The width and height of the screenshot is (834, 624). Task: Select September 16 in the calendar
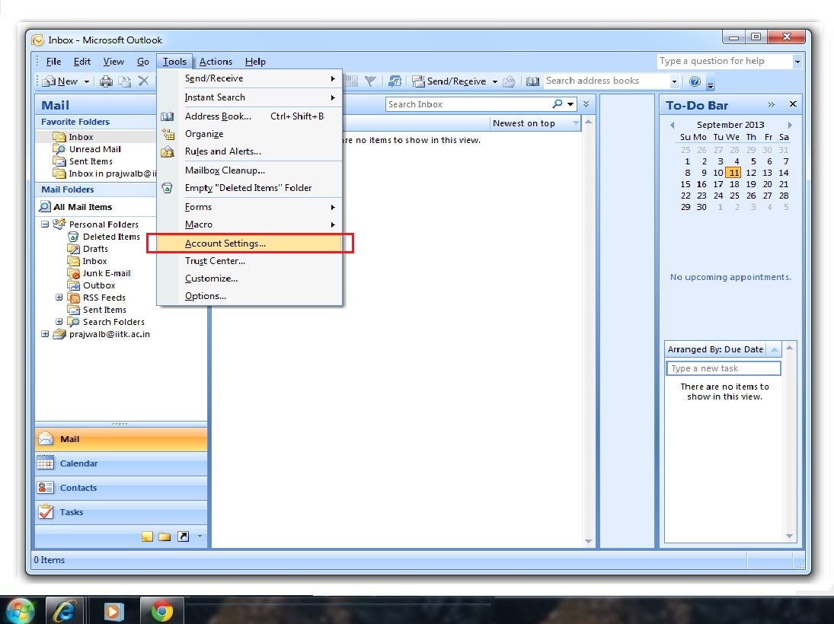click(x=701, y=184)
